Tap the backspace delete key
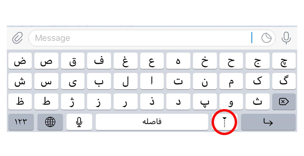The height and width of the screenshot is (156, 304). 284,101
